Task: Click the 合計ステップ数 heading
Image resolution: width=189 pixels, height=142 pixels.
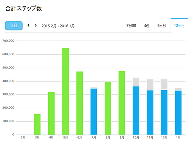Action: pyautogui.click(x=23, y=8)
